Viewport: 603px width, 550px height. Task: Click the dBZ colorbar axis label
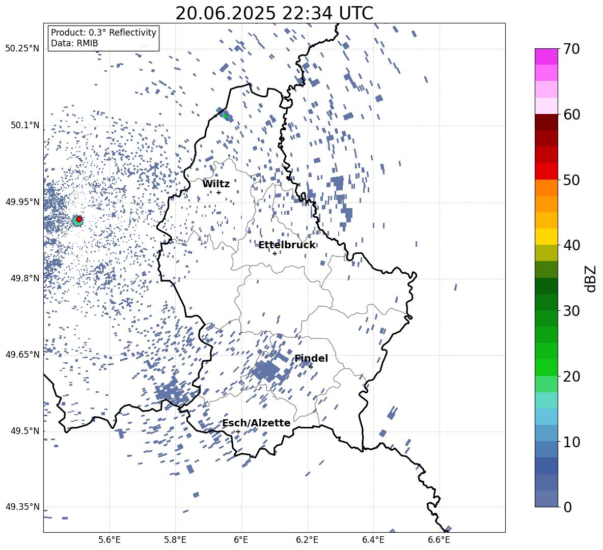591,278
